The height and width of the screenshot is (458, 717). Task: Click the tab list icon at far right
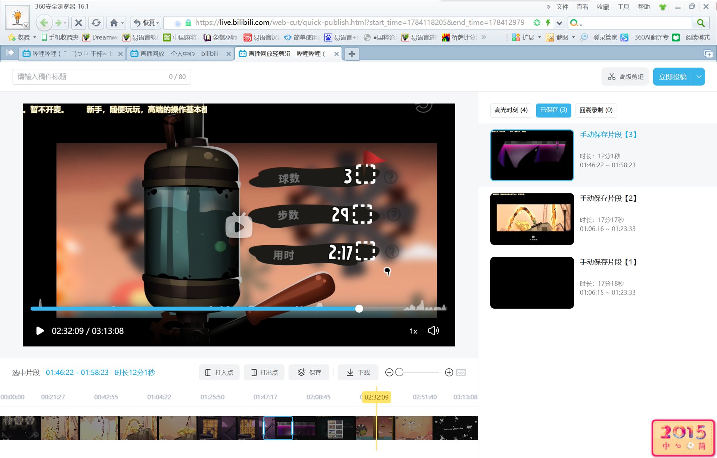pyautogui.click(x=708, y=54)
